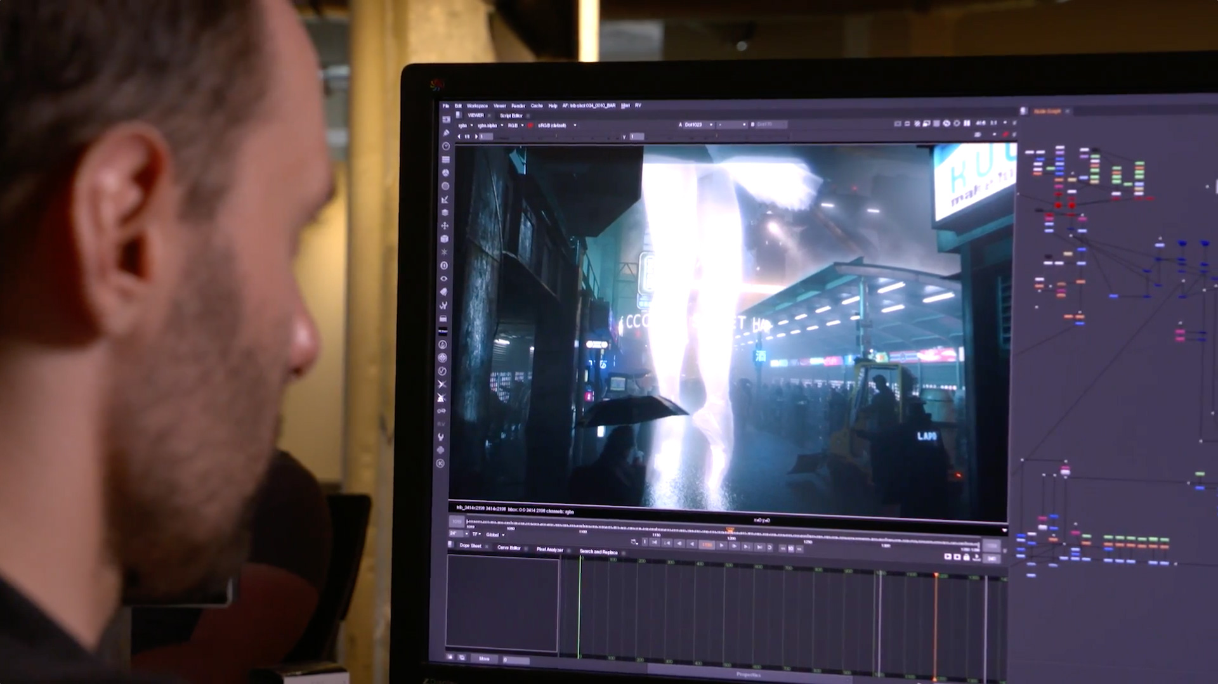The image size is (1218, 684).
Task: Toggle the red viewer overlay button at top right
Action: click(1005, 134)
